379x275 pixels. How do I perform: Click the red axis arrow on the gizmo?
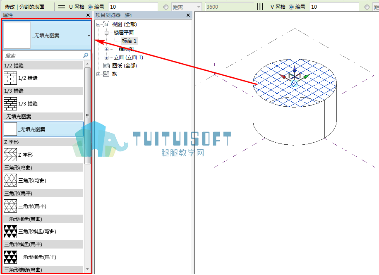[283, 77]
